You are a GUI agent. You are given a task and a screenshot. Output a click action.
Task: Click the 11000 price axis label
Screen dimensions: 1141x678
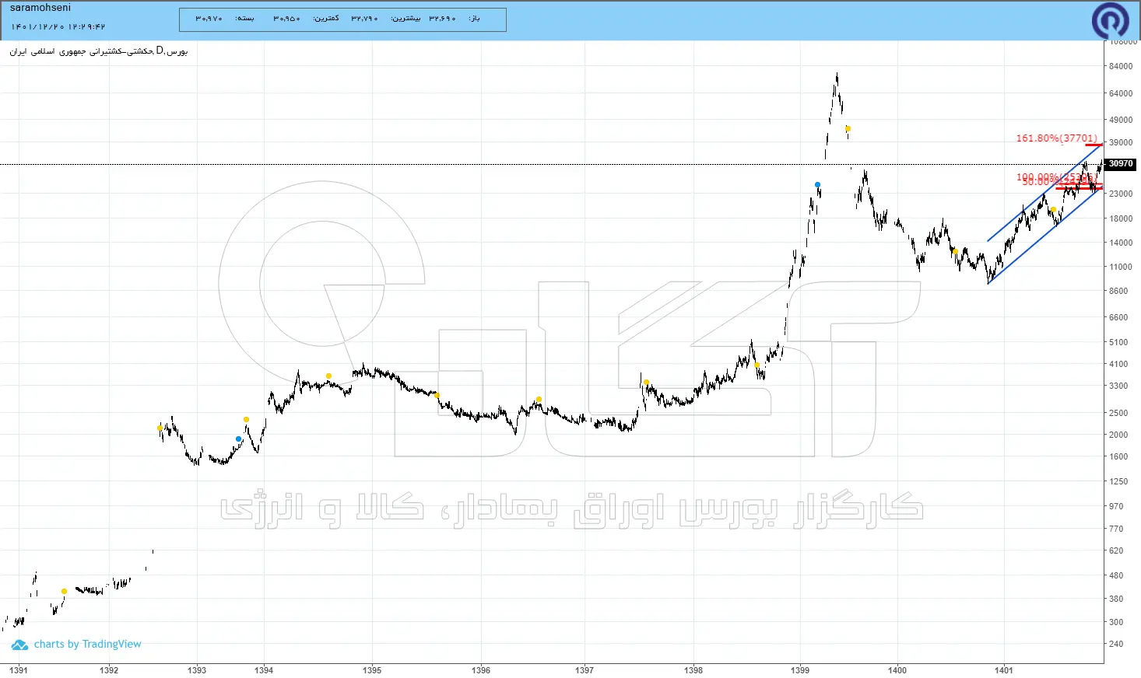click(1121, 267)
